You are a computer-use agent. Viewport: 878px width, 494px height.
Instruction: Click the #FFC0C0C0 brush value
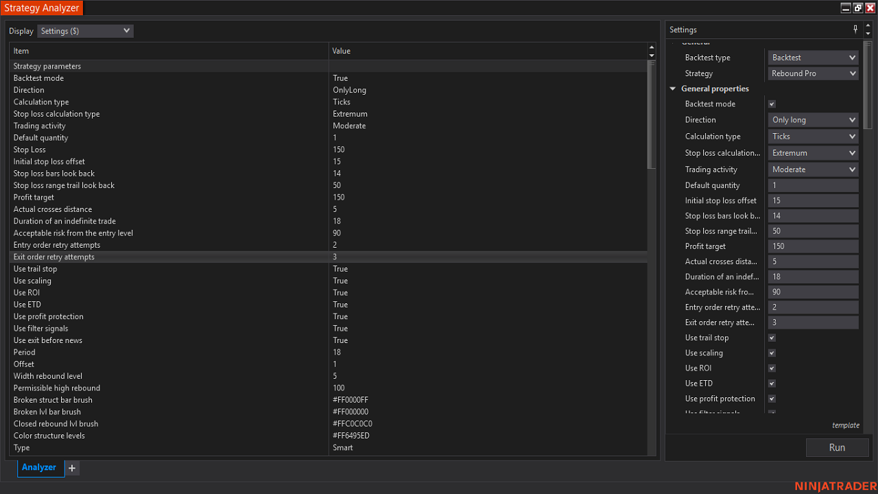point(353,424)
